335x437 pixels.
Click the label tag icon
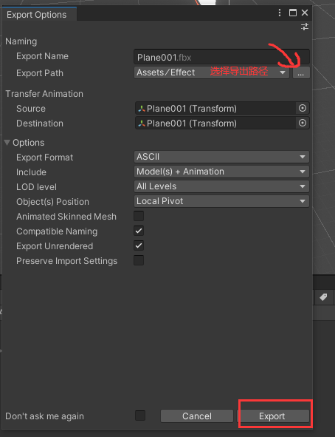click(x=323, y=297)
